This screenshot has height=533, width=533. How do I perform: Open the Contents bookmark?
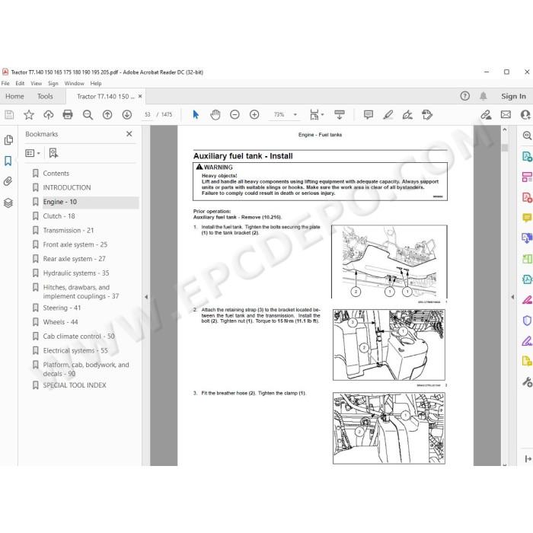56,174
